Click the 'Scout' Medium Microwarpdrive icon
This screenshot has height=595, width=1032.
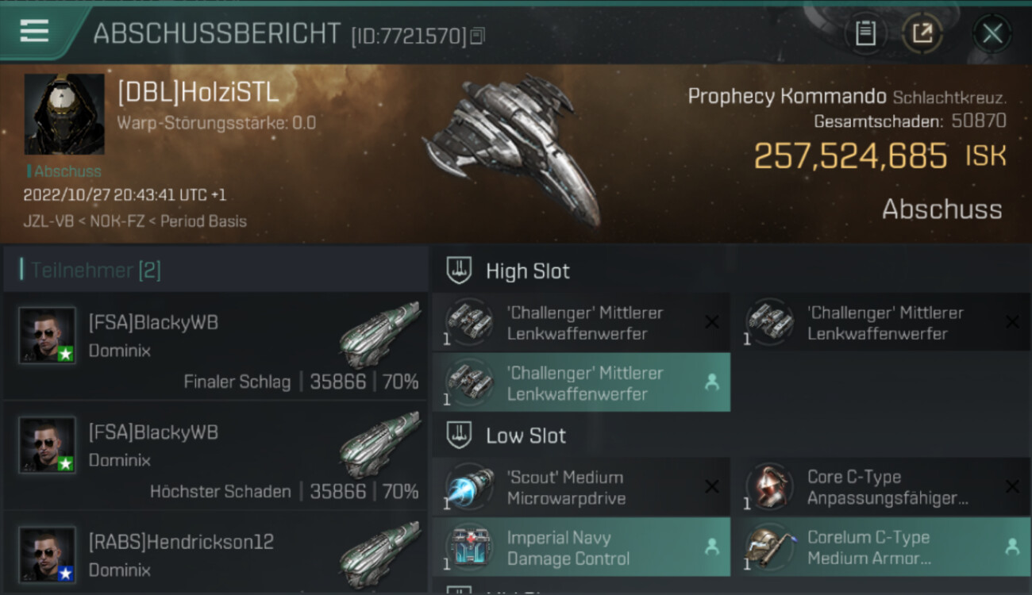click(x=469, y=487)
